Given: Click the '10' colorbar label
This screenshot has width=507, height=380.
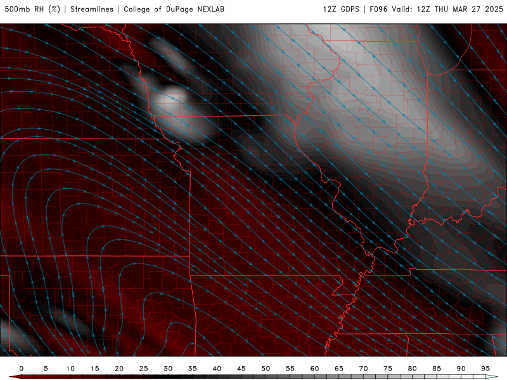Looking at the screenshot, I should click(70, 369).
